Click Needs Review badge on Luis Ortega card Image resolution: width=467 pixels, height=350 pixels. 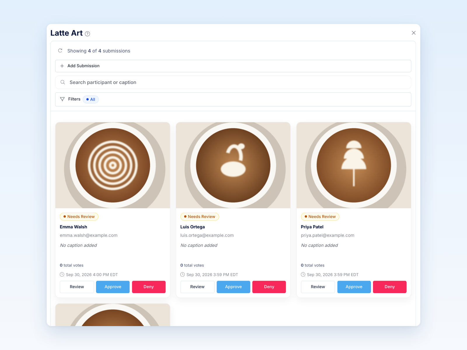200,217
